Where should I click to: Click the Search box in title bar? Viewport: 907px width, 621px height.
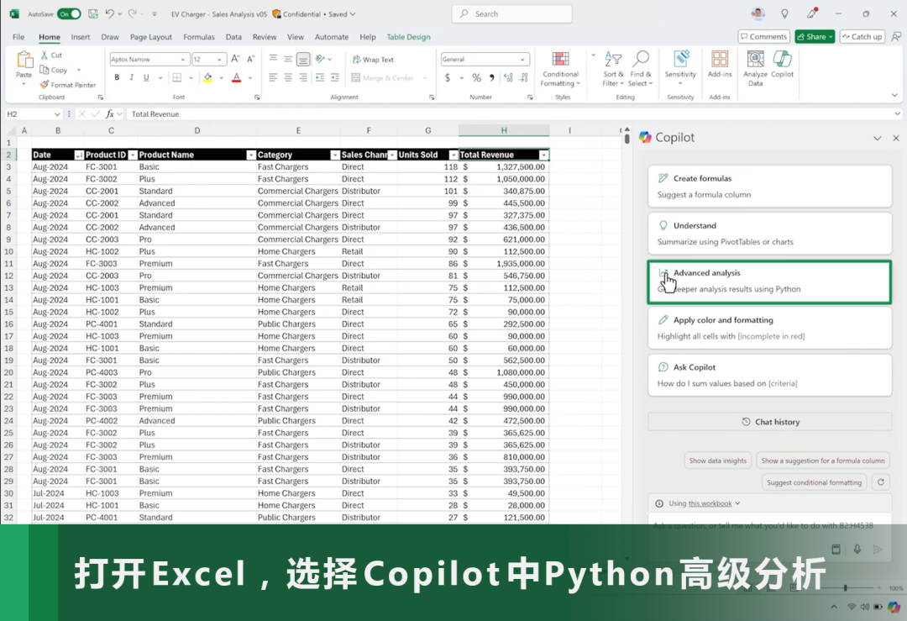pos(511,14)
